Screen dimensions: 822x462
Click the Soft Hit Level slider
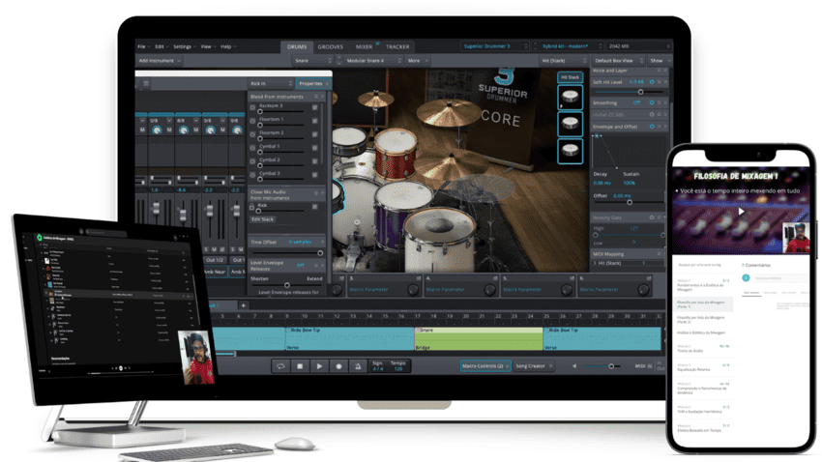pyautogui.click(x=628, y=92)
